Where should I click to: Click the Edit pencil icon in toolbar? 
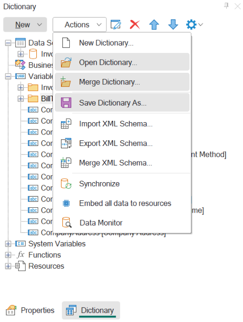[x=116, y=25]
